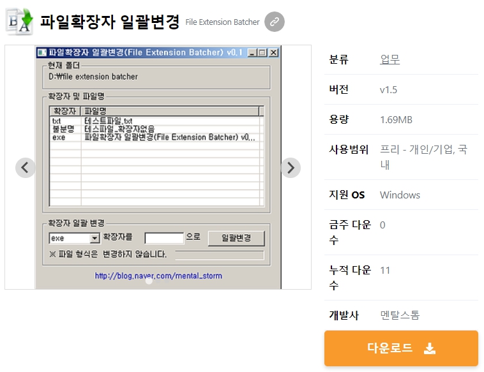Image resolution: width=484 pixels, height=372 pixels.
Task: Open the 업무 category link
Action: pyautogui.click(x=390, y=59)
